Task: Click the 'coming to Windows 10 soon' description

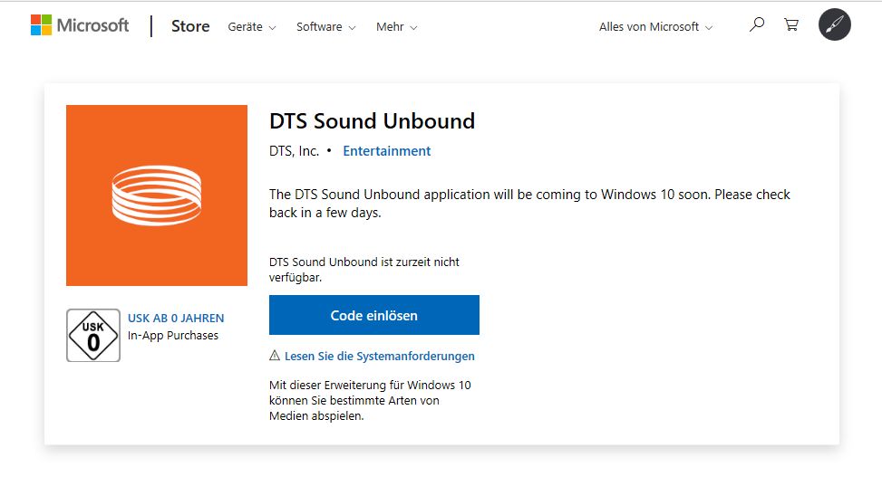Action: [x=529, y=204]
